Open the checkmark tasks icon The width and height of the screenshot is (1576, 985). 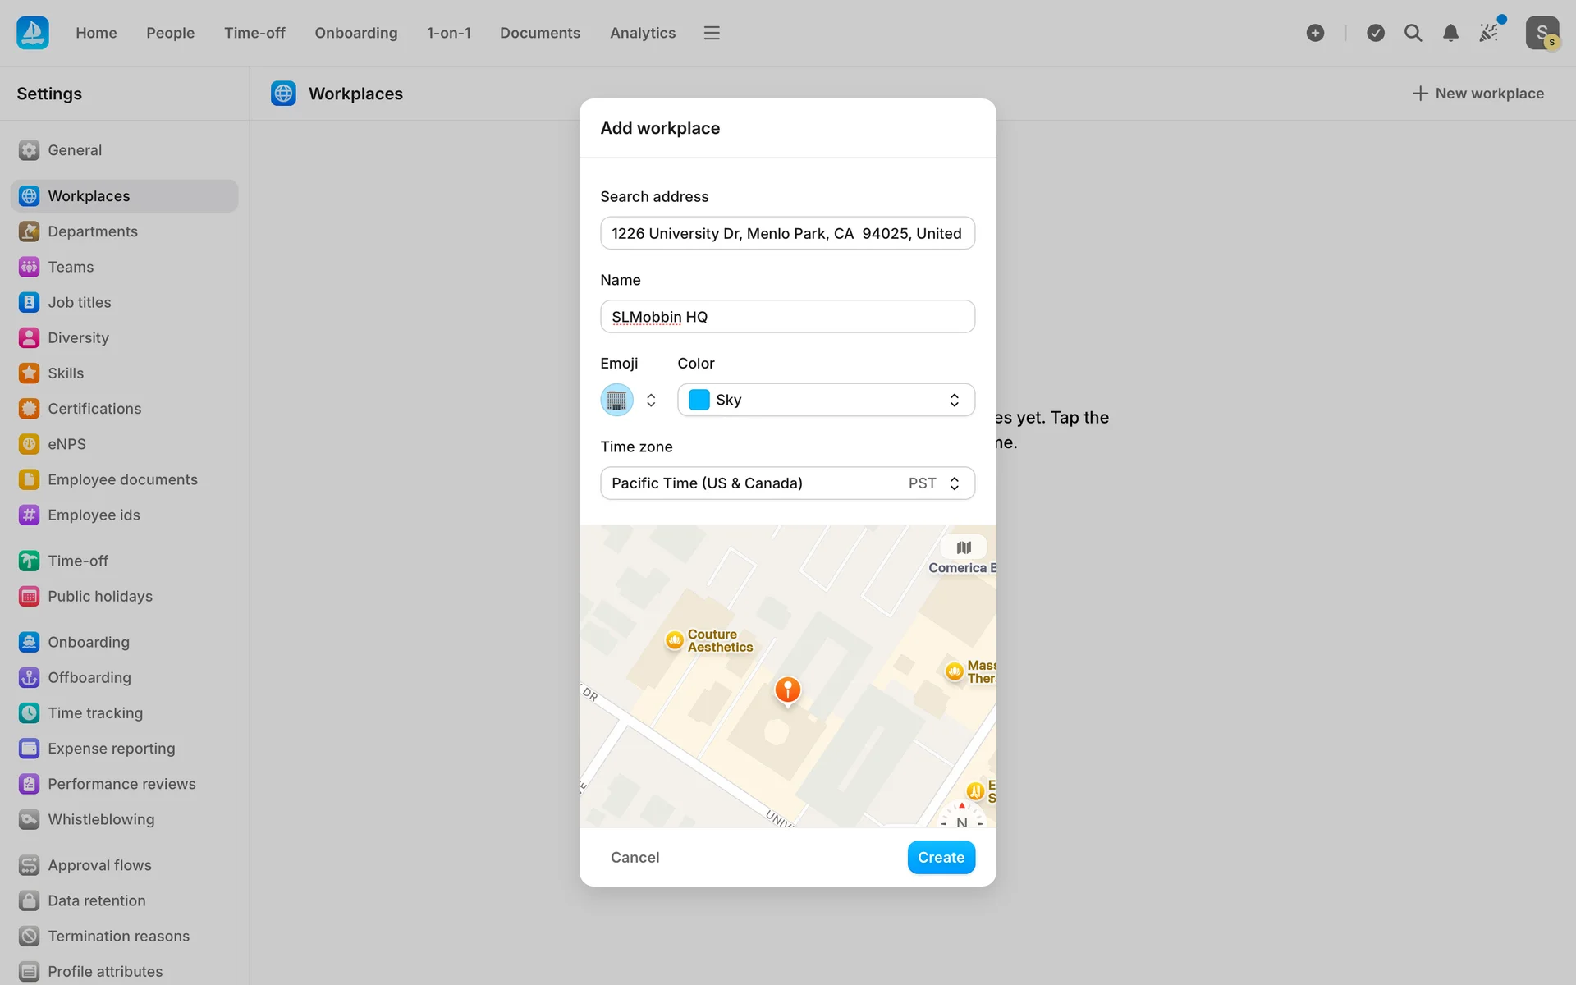[x=1376, y=33]
